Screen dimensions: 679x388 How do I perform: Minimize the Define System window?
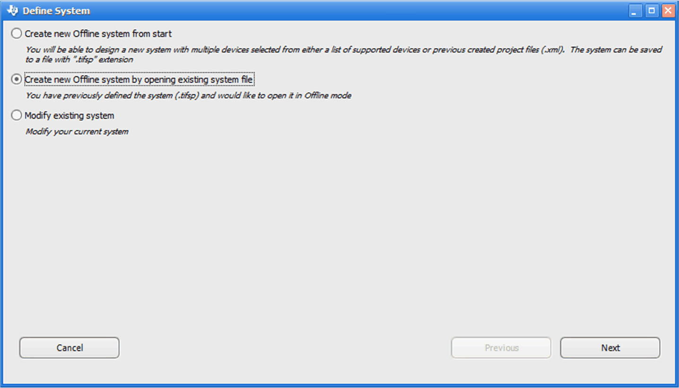635,11
